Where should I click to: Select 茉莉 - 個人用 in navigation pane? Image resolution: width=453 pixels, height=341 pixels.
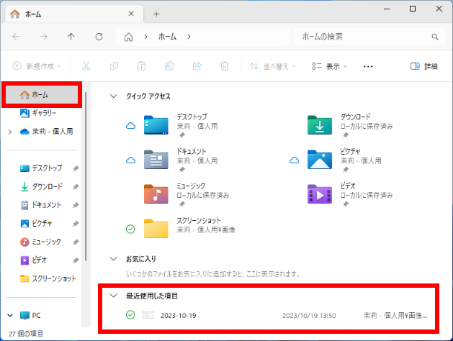tap(46, 132)
